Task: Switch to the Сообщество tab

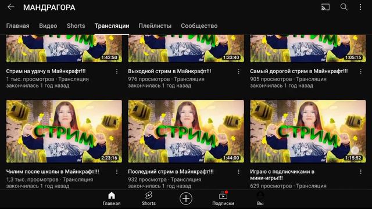Action: [199, 26]
